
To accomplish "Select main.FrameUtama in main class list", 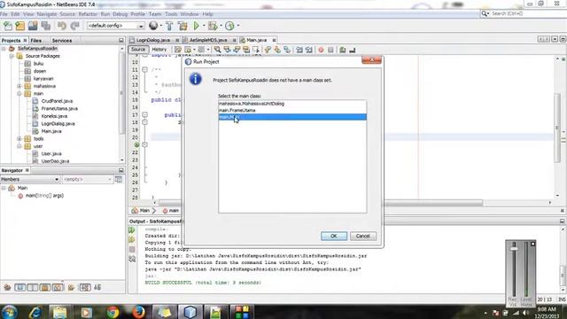I will 292,110.
